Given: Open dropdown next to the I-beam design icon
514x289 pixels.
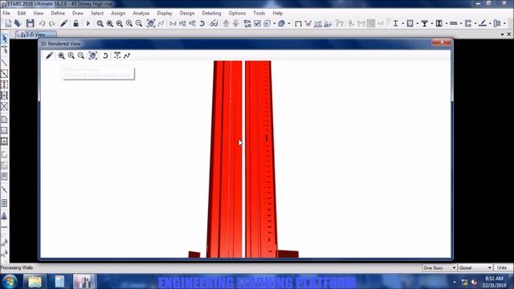Looking at the screenshot, I should (x=402, y=23).
